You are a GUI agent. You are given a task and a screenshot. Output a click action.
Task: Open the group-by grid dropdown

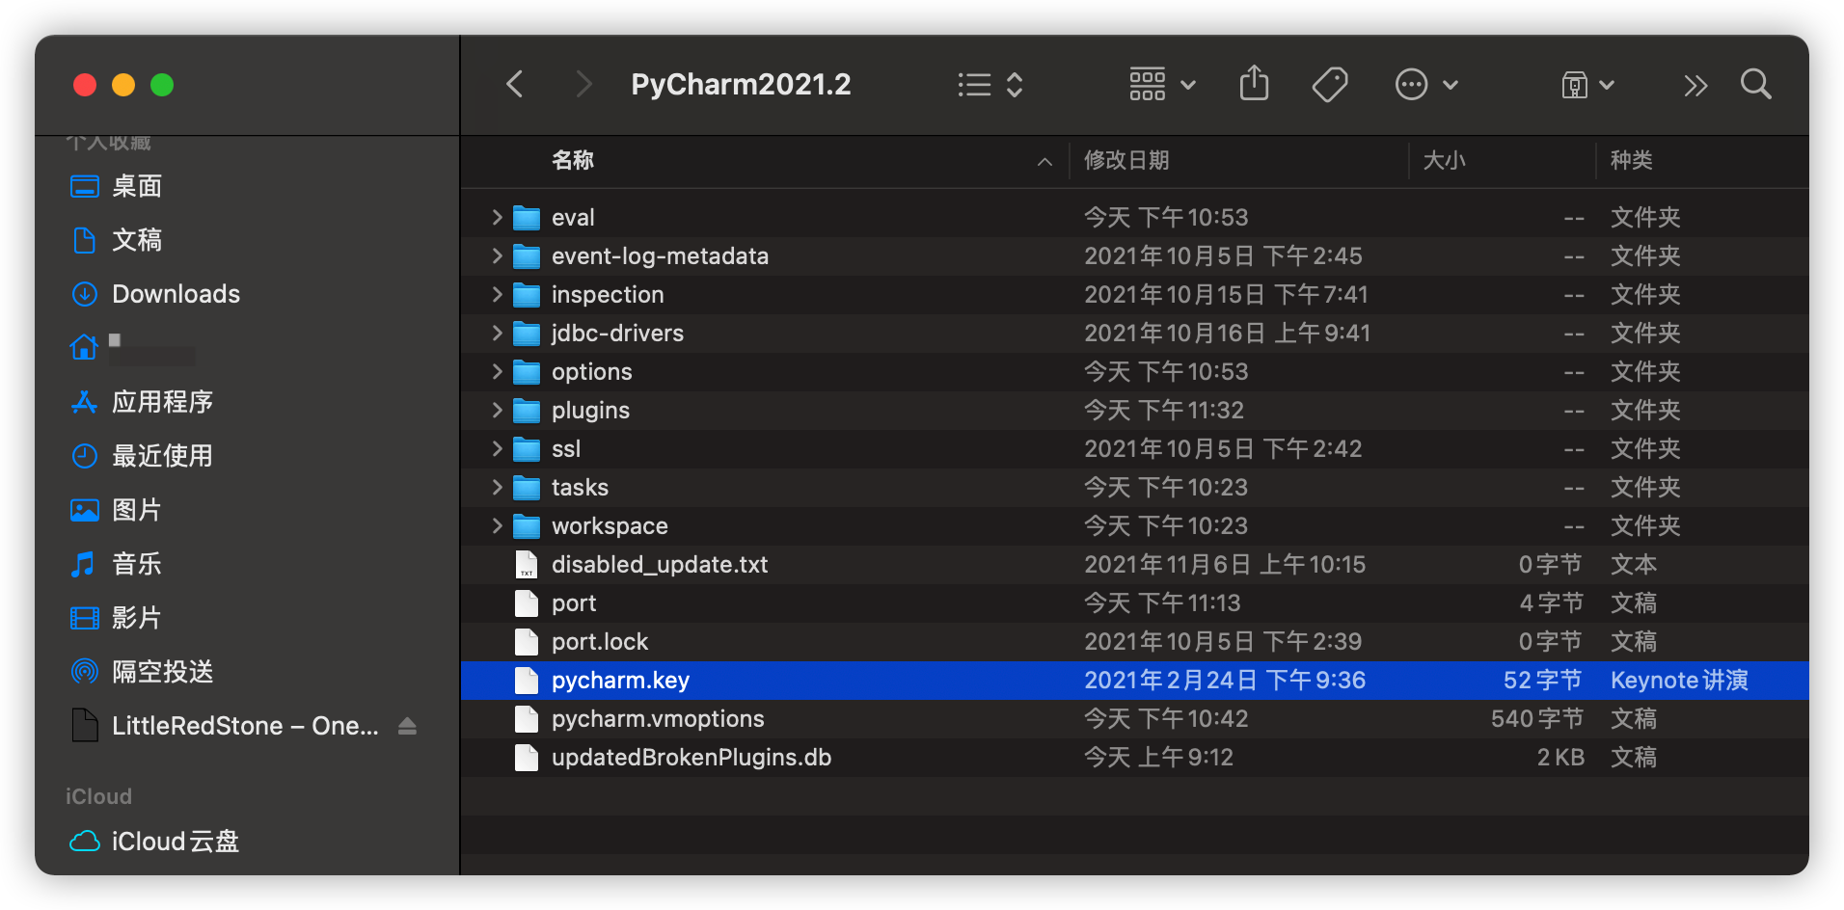click(1162, 85)
